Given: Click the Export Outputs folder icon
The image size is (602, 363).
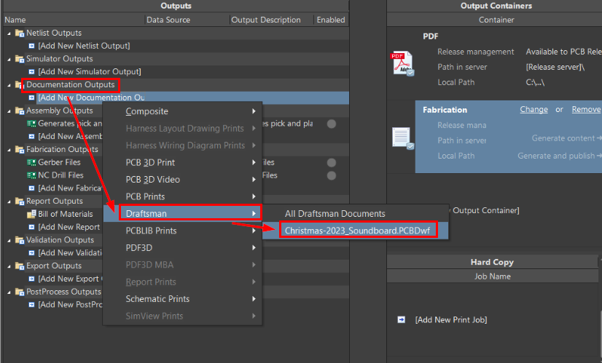Looking at the screenshot, I should pyautogui.click(x=20, y=266).
